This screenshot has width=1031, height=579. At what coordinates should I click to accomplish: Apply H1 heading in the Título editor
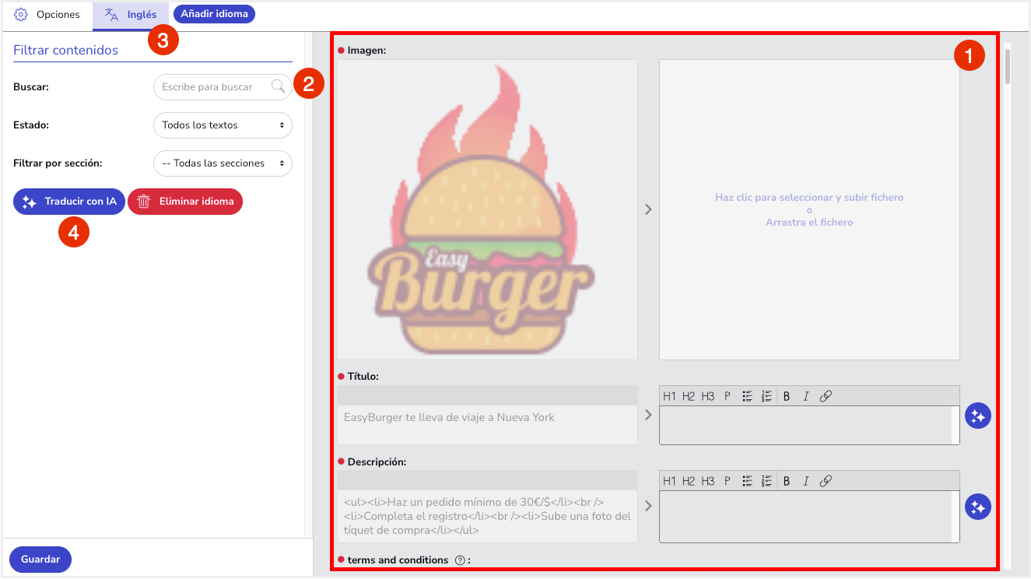coord(670,396)
